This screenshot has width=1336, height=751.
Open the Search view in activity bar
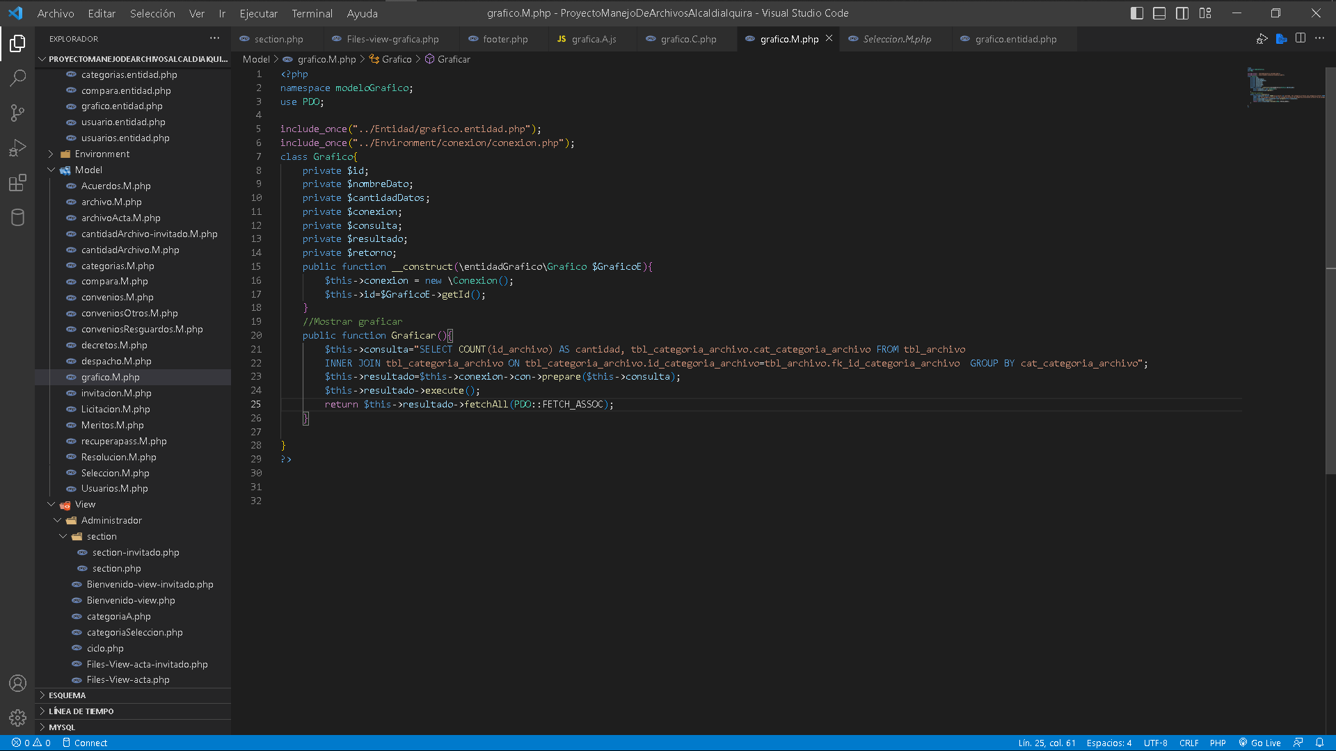(x=17, y=78)
